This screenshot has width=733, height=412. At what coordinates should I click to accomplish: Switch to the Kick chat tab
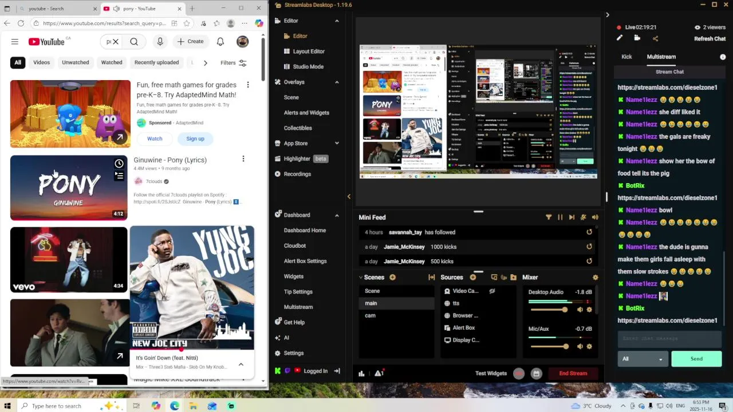tap(626, 57)
